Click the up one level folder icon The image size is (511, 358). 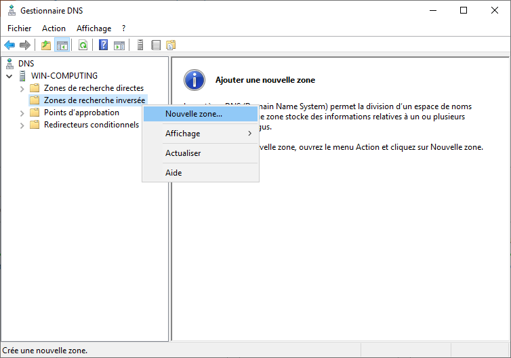click(46, 45)
